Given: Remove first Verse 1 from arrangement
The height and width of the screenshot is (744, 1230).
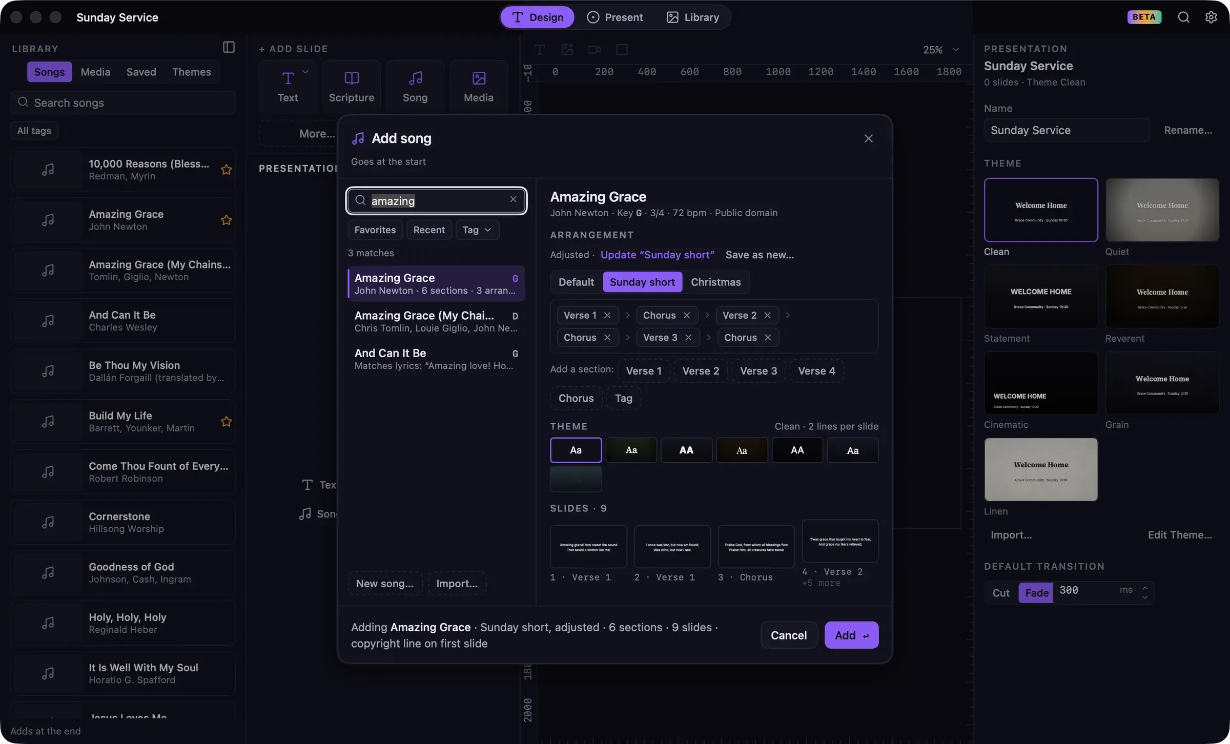Looking at the screenshot, I should pos(607,315).
